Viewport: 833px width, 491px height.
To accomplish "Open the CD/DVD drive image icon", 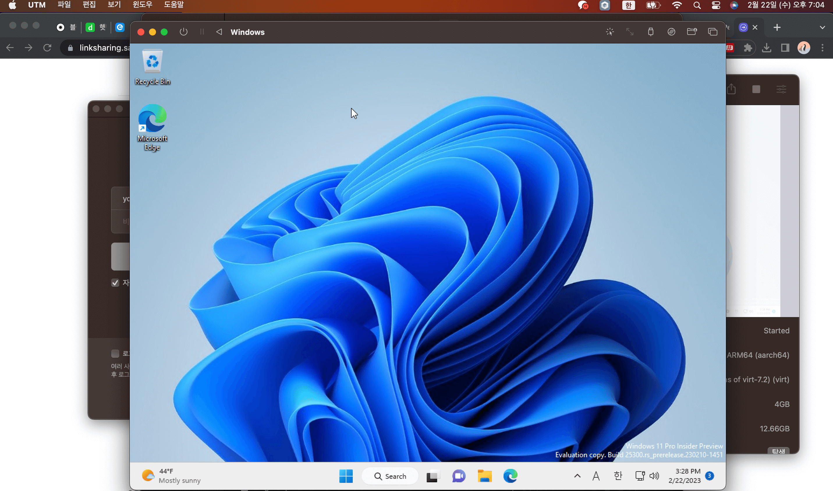I will 671,32.
